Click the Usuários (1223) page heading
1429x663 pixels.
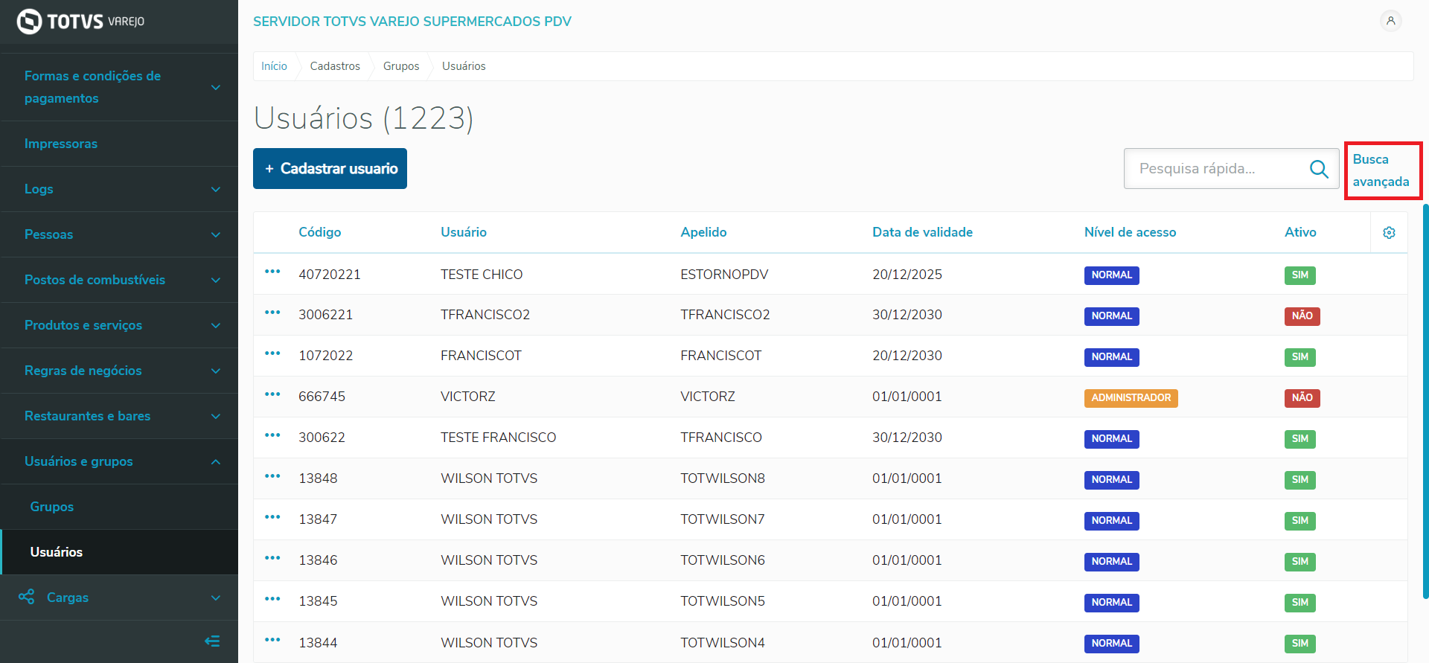point(363,118)
